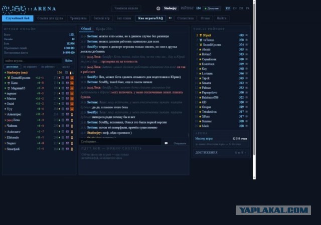Show only друзья in player list
This screenshot has height=225, width=321.
[x=66, y=67]
